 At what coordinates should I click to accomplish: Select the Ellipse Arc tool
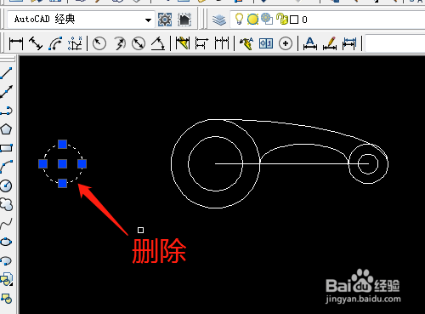point(6,260)
